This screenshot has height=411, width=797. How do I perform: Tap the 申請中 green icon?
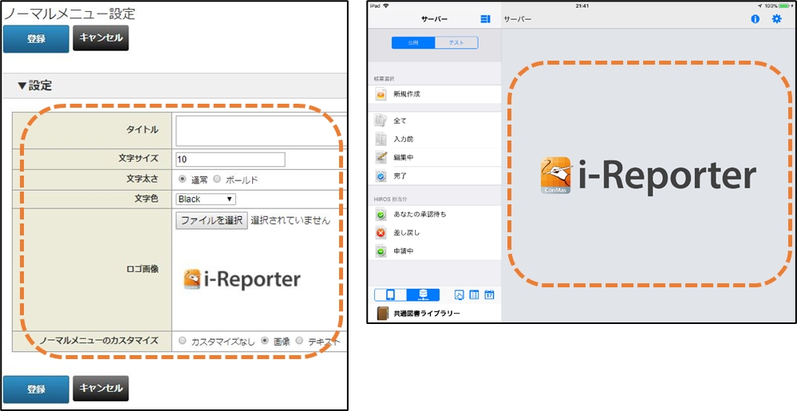coord(381,251)
